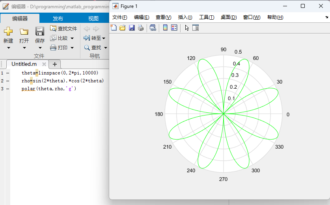The width and height of the screenshot is (330, 205).
Task: Expand the New (新建) dropdown arrow
Action: (9, 48)
